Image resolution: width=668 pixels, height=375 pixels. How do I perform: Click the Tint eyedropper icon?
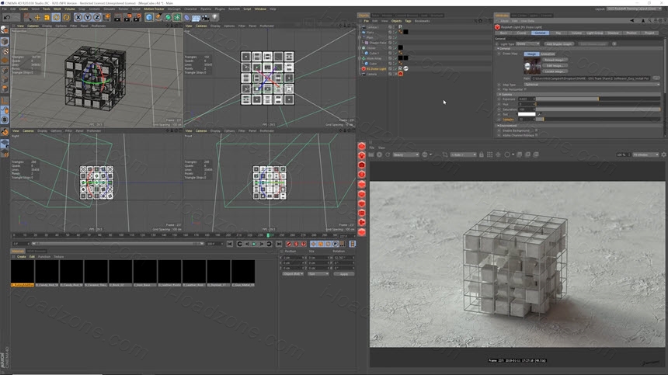coord(539,114)
